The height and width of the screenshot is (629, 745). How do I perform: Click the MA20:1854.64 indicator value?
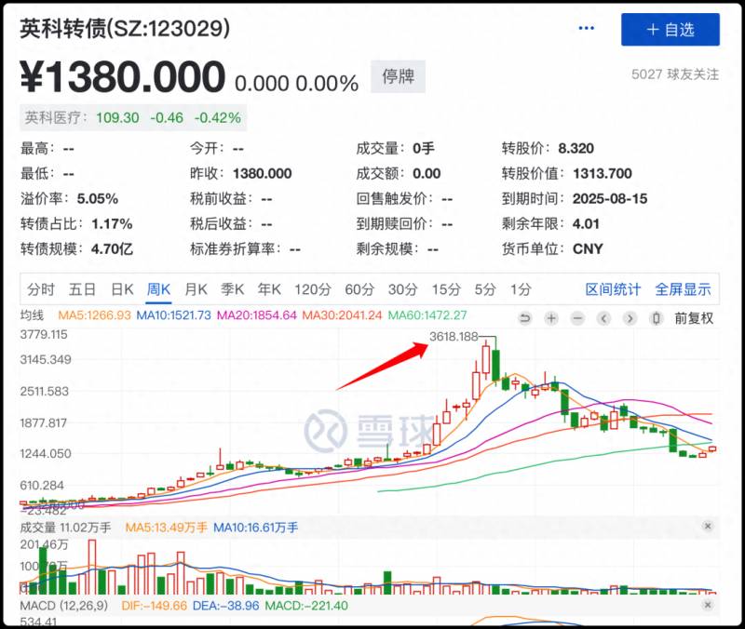(257, 315)
